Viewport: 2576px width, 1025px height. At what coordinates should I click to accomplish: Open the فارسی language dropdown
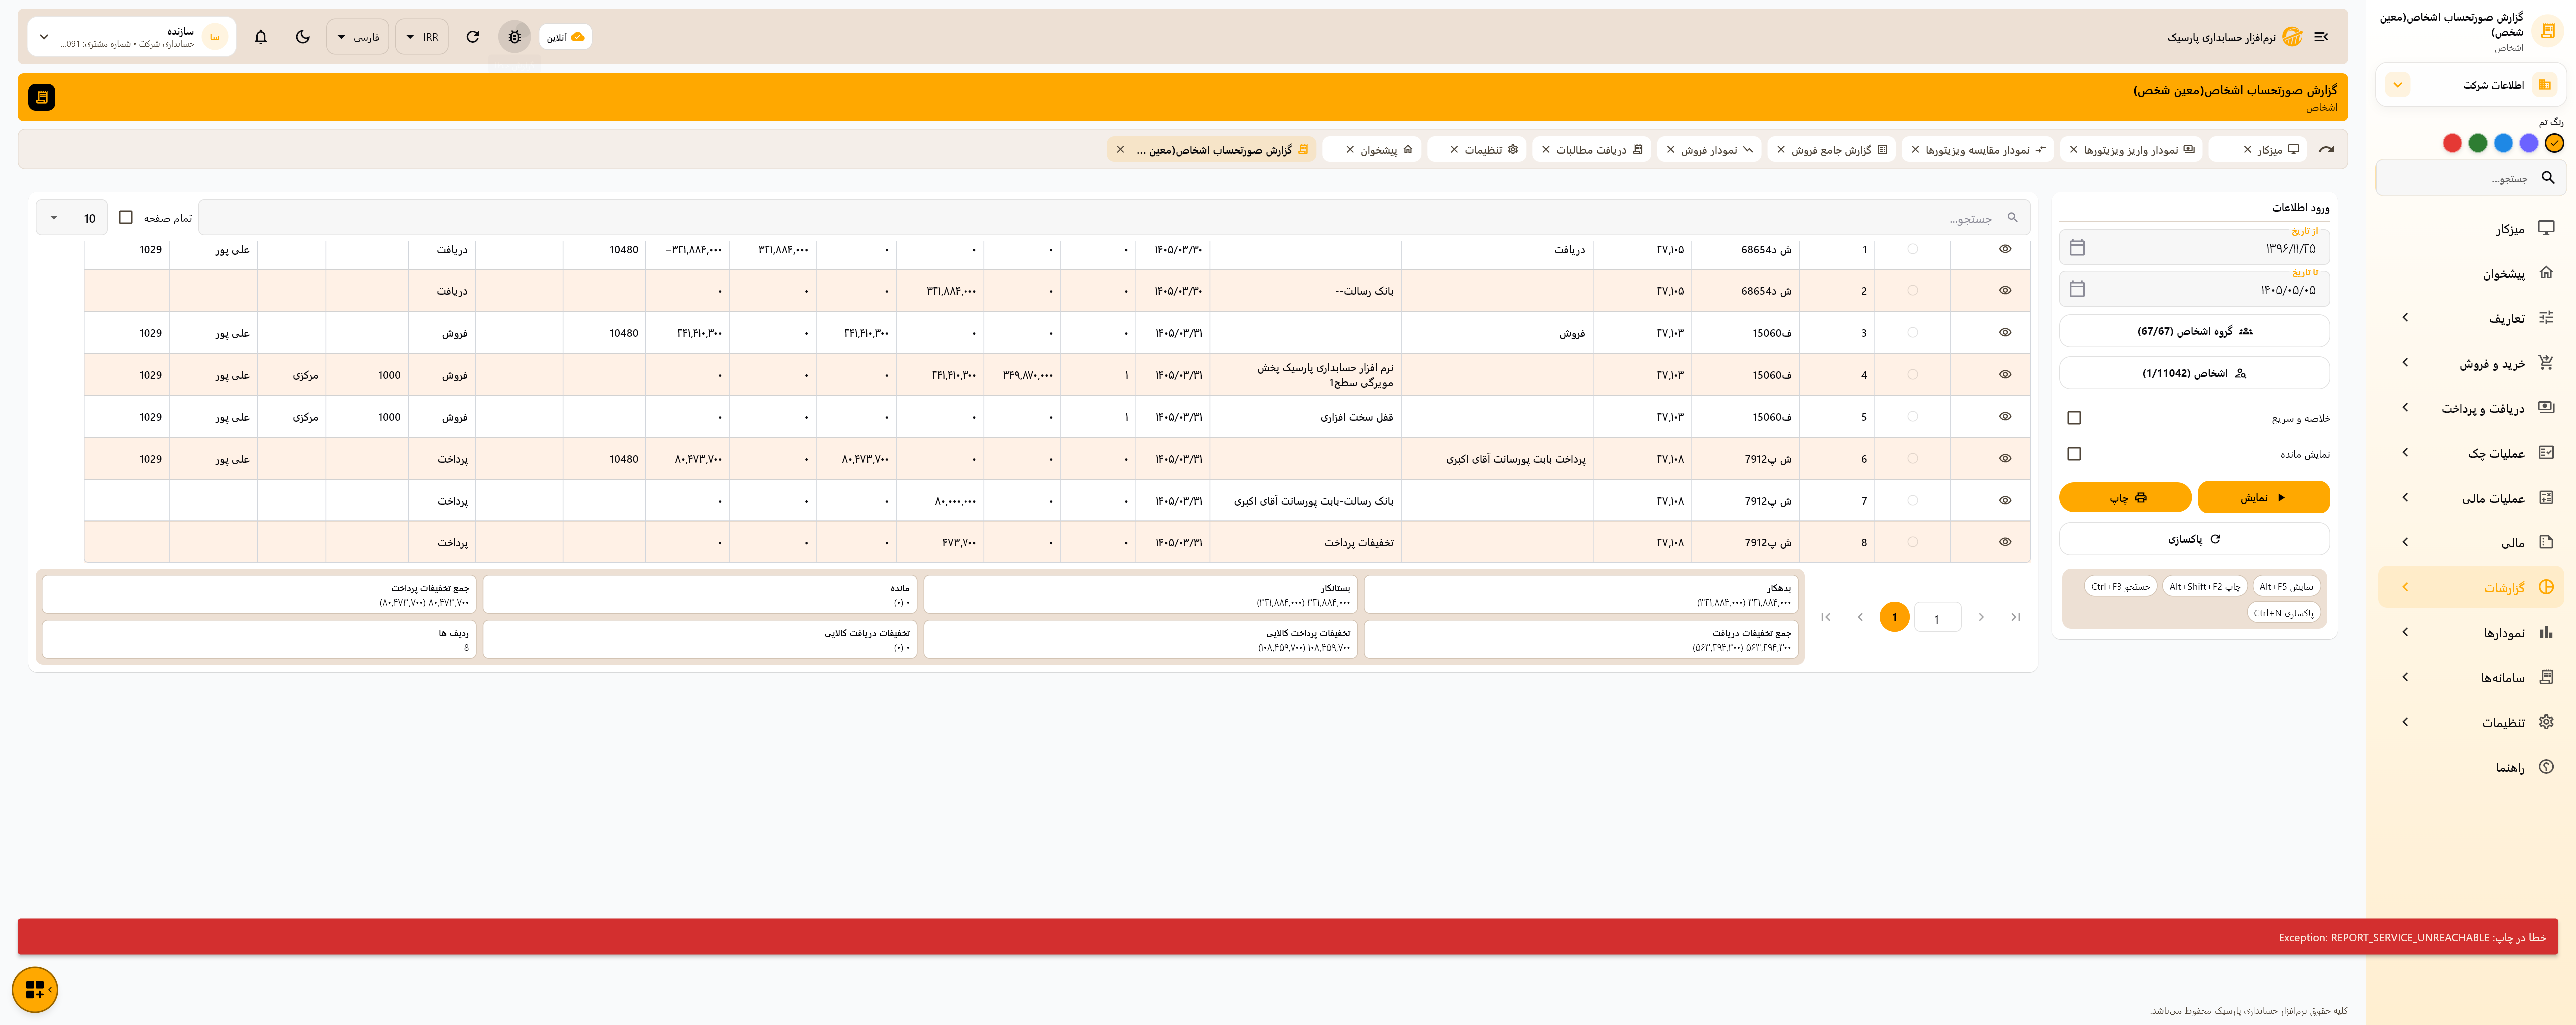358,37
